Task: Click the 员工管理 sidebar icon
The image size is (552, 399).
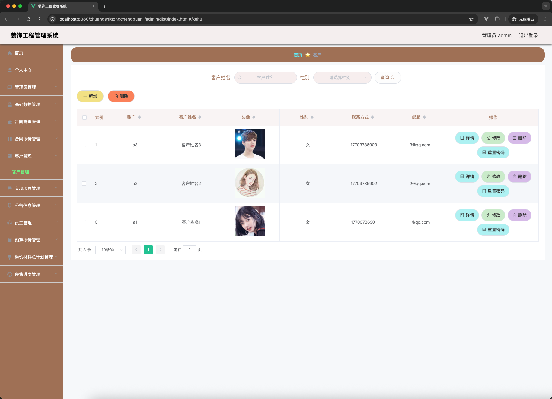Action: tap(10, 223)
